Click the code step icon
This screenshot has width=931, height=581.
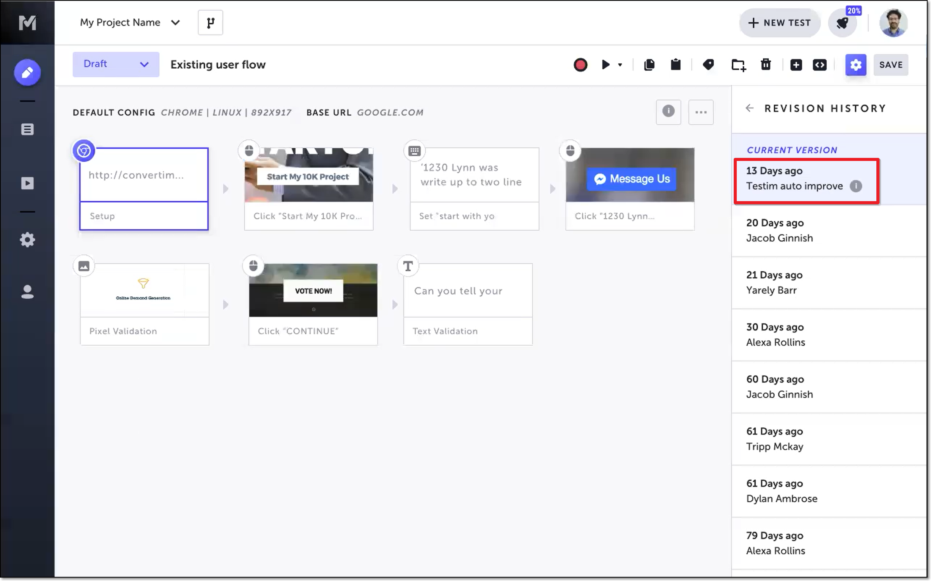click(x=819, y=65)
